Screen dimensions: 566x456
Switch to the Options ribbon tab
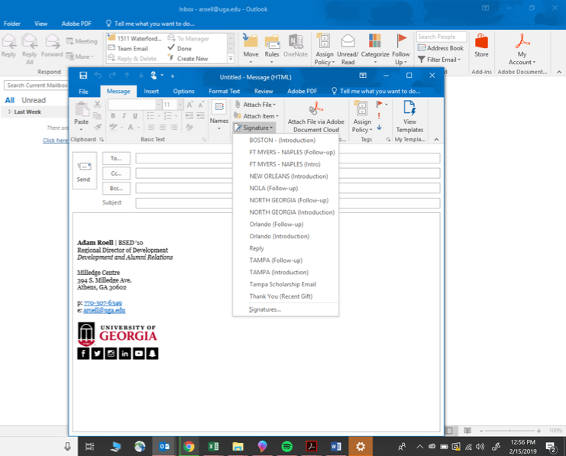click(184, 92)
